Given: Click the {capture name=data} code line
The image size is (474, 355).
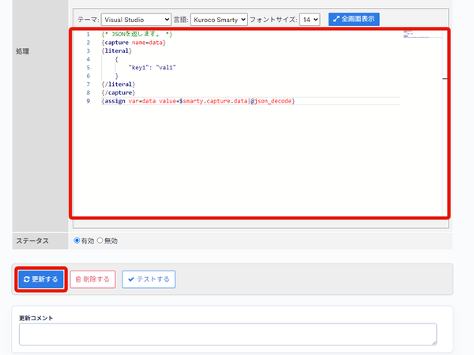Looking at the screenshot, I should tap(134, 43).
